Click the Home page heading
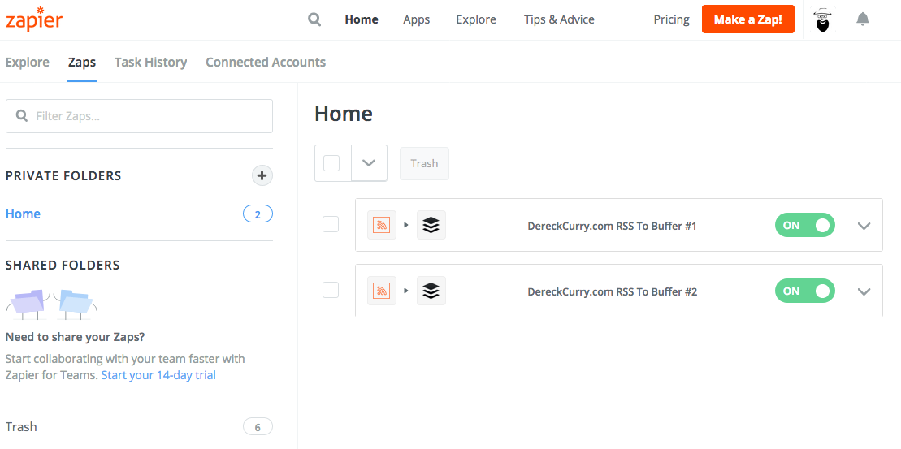 344,114
